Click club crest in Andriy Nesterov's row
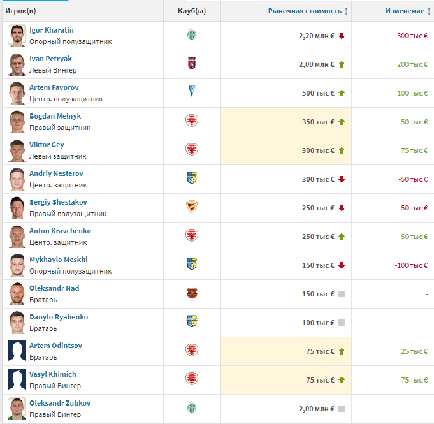434x424 pixels. click(x=191, y=179)
